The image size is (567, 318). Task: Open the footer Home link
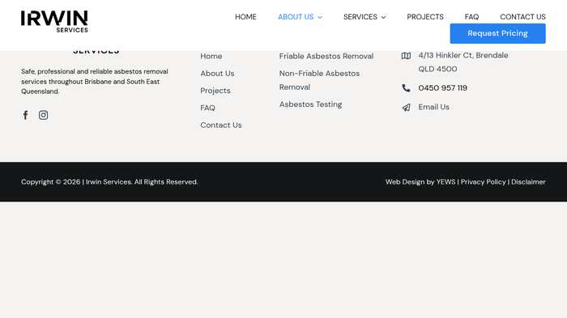tap(211, 57)
